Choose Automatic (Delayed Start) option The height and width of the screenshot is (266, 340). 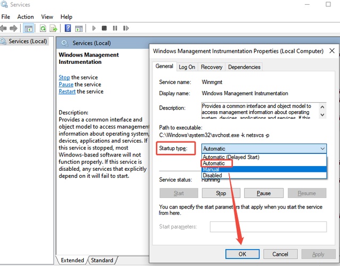264,157
